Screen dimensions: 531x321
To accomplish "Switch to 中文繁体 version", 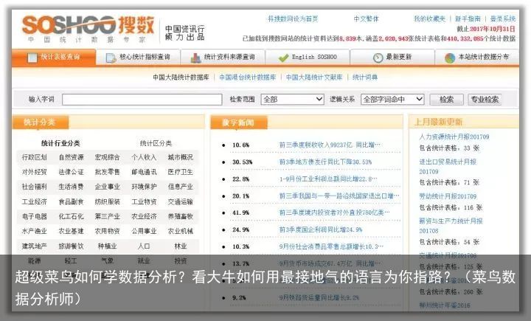I will [366, 19].
